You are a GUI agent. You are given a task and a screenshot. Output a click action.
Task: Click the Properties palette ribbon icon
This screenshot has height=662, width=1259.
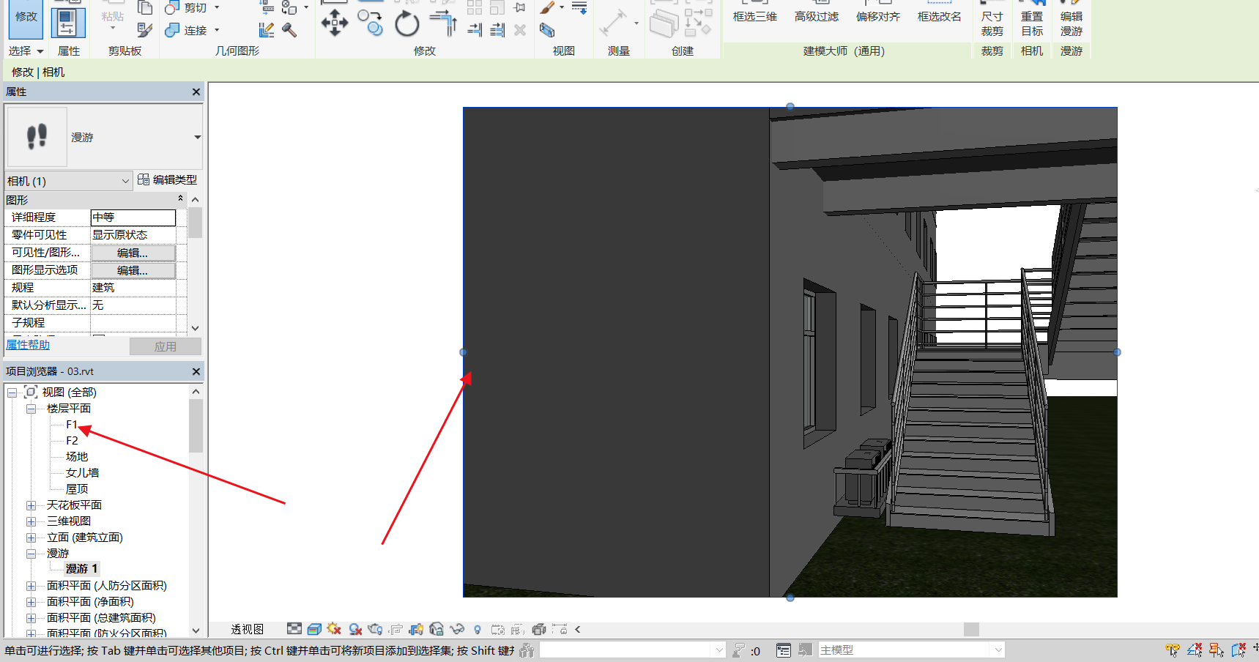tap(67, 23)
